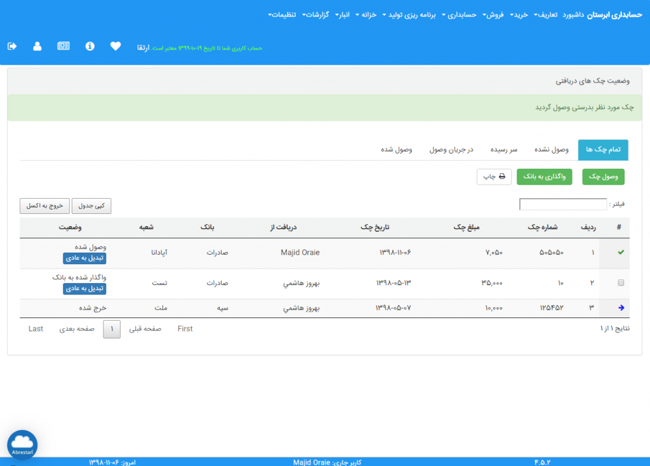Click خرج شده status text
The width and height of the screenshot is (650, 466).
(x=93, y=308)
